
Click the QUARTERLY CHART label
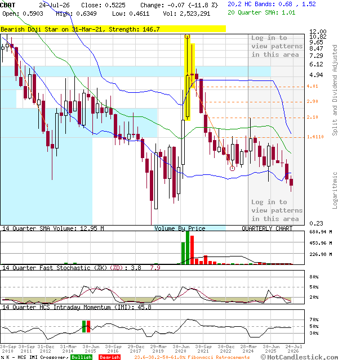[267, 228]
